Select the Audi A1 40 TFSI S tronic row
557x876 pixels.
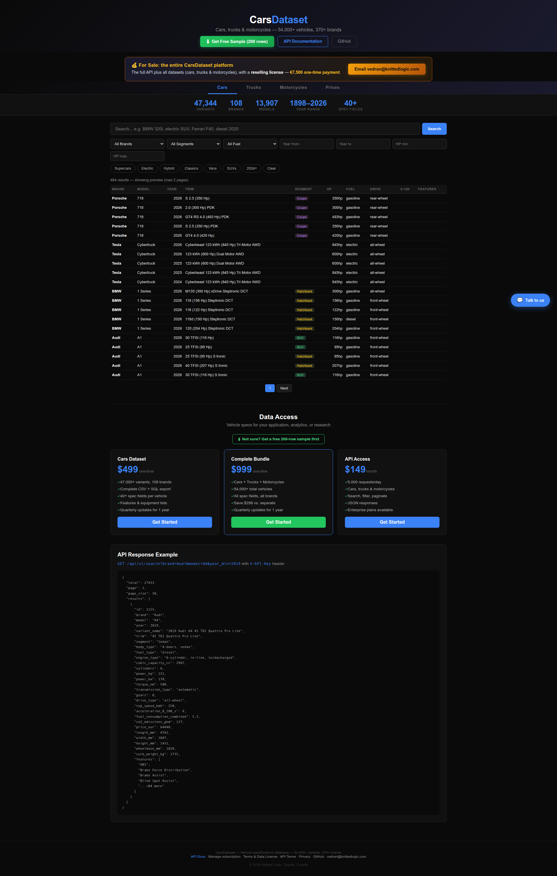point(278,366)
